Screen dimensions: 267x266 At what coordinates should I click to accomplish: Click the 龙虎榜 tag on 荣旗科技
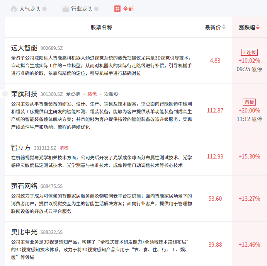pos(73,94)
